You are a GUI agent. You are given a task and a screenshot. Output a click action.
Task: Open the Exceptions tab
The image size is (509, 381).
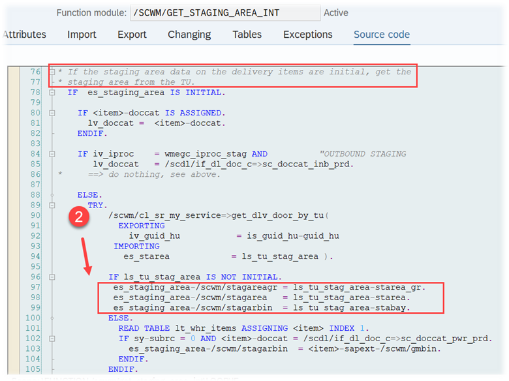click(x=308, y=35)
